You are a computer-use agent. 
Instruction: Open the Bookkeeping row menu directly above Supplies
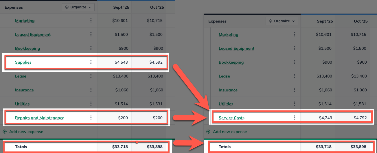pyautogui.click(x=91, y=48)
